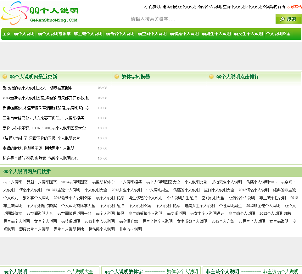Viewport: 302px width, 274px height.
Task: Open the qq女生个人说明 navigation item
Action: click(x=248, y=34)
